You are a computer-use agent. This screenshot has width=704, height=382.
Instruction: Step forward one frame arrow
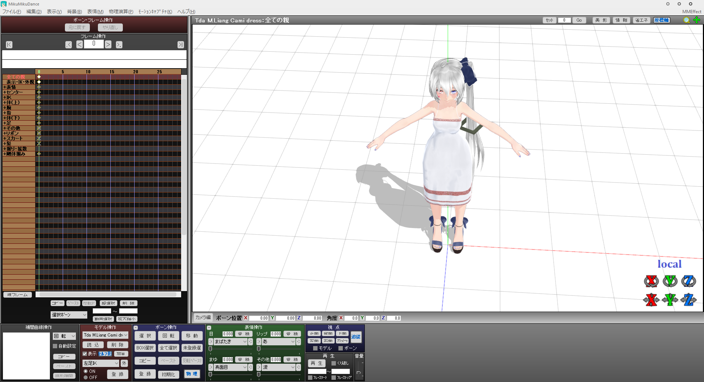pyautogui.click(x=108, y=45)
